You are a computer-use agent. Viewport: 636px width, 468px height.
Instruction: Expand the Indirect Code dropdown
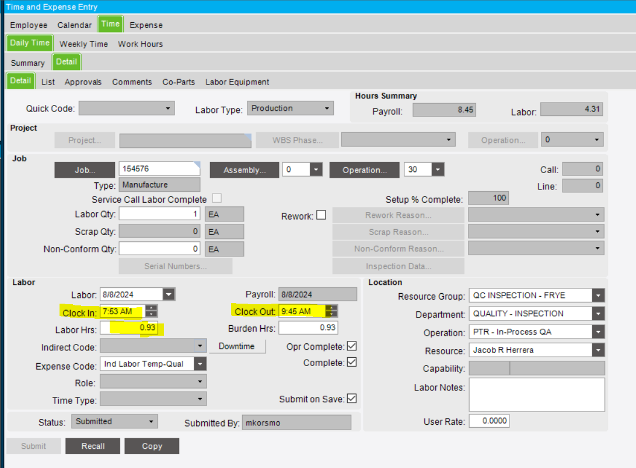200,346
